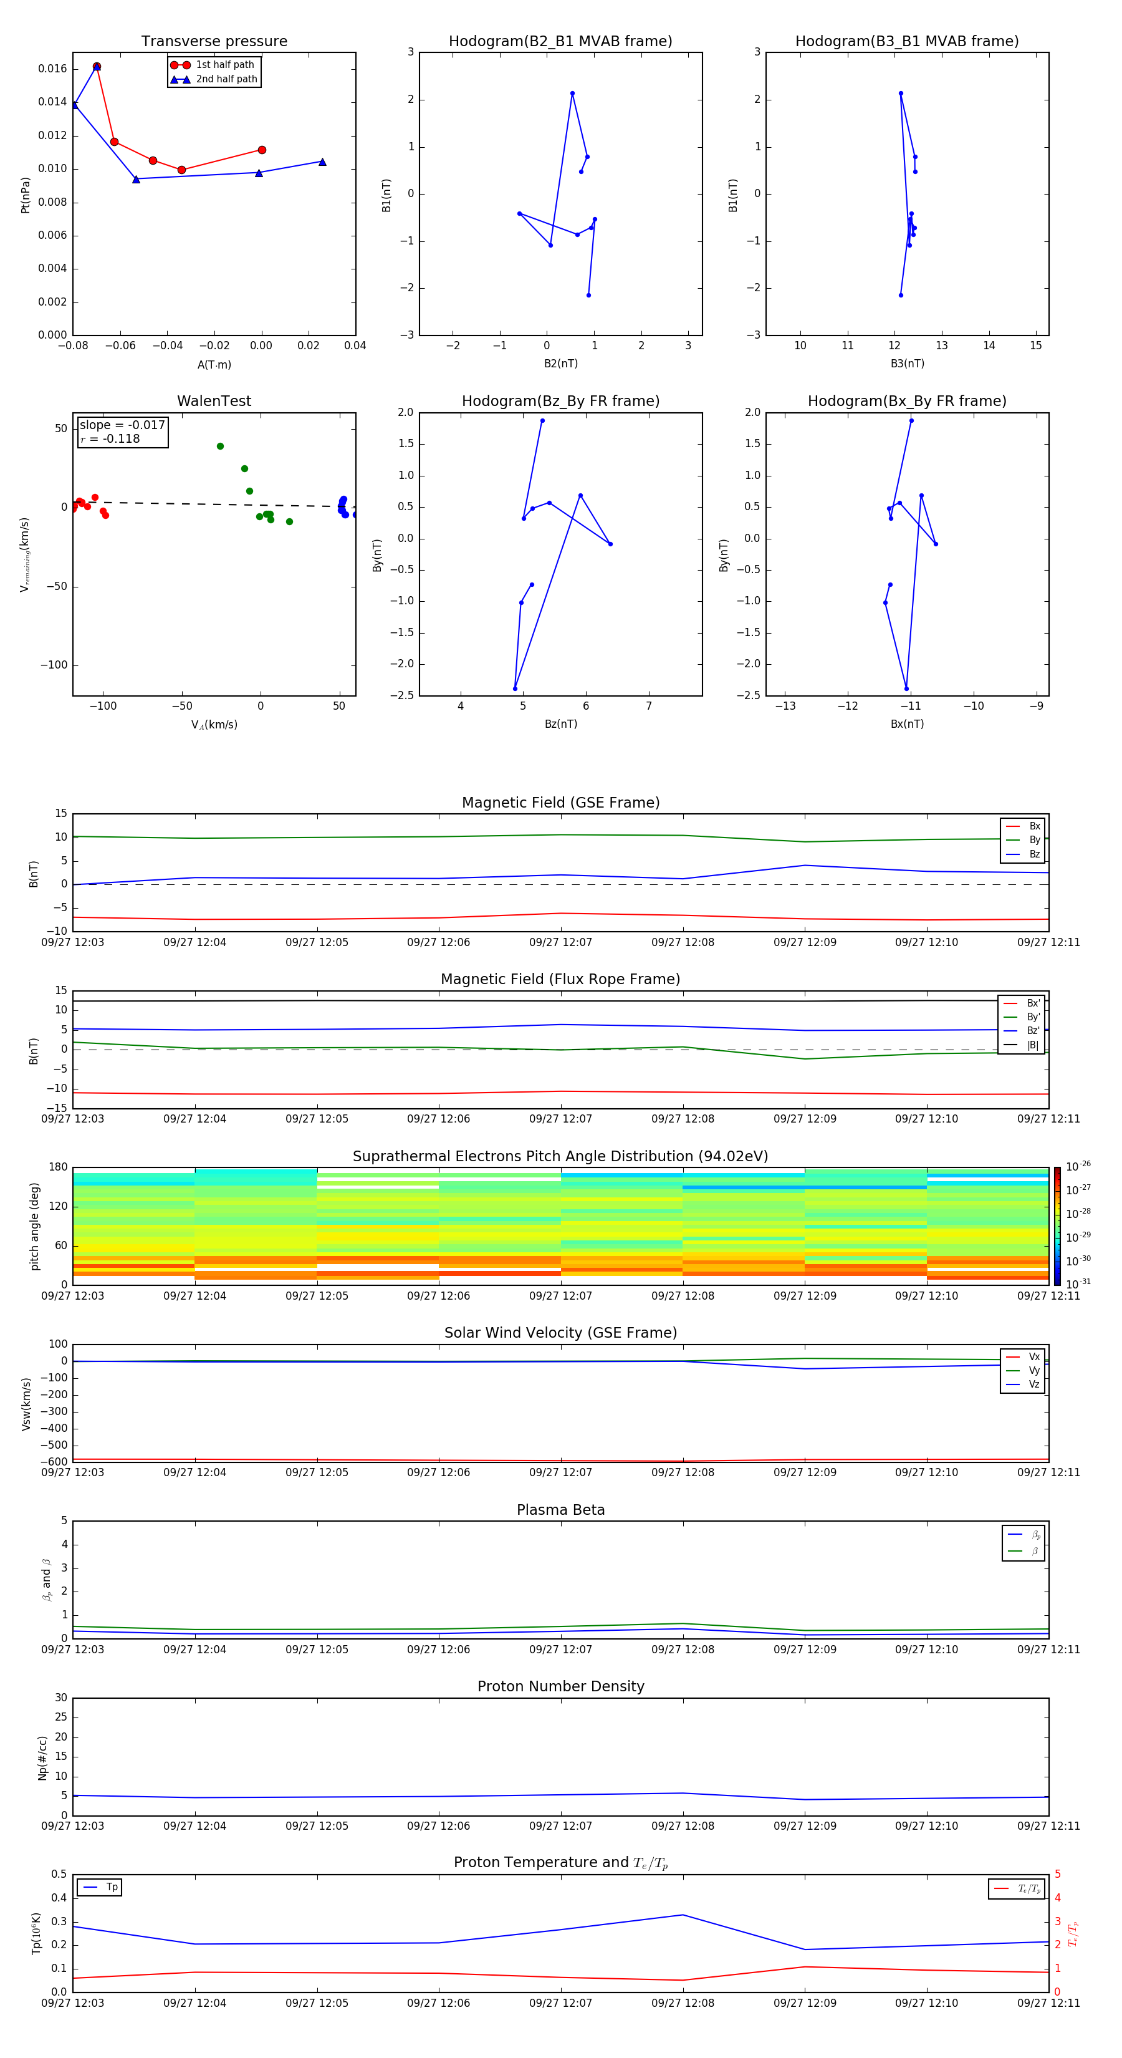Click the topmost green point in WalenTest
The height and width of the screenshot is (2058, 1122).
click(x=221, y=447)
